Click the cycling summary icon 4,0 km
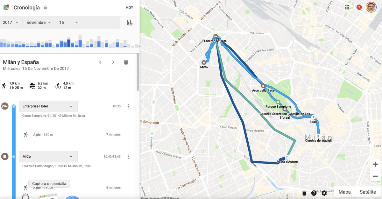This screenshot has height=199, width=382. pos(58,86)
